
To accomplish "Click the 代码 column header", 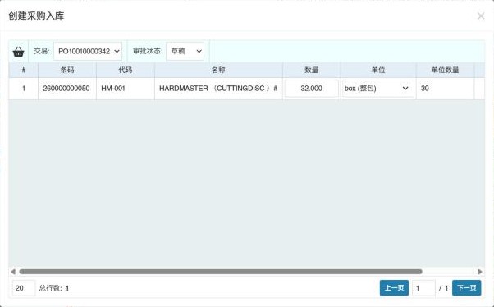I will click(126, 70).
